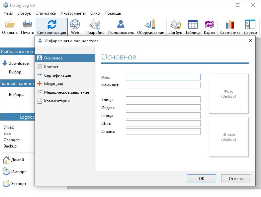
Task: Open the Логбук menu in menu bar
Action: (24, 13)
